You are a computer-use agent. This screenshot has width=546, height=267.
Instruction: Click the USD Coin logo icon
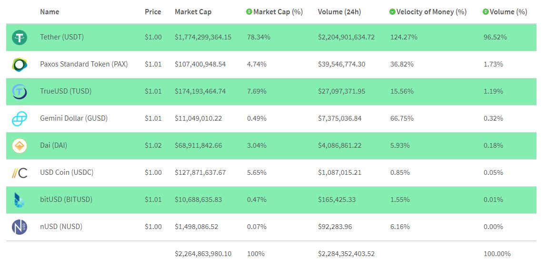(20, 173)
